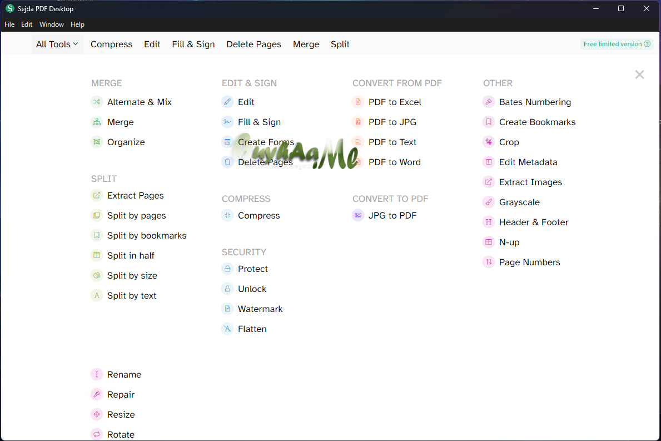This screenshot has width=661, height=441.
Task: Click the Protect lock icon
Action: [227, 269]
